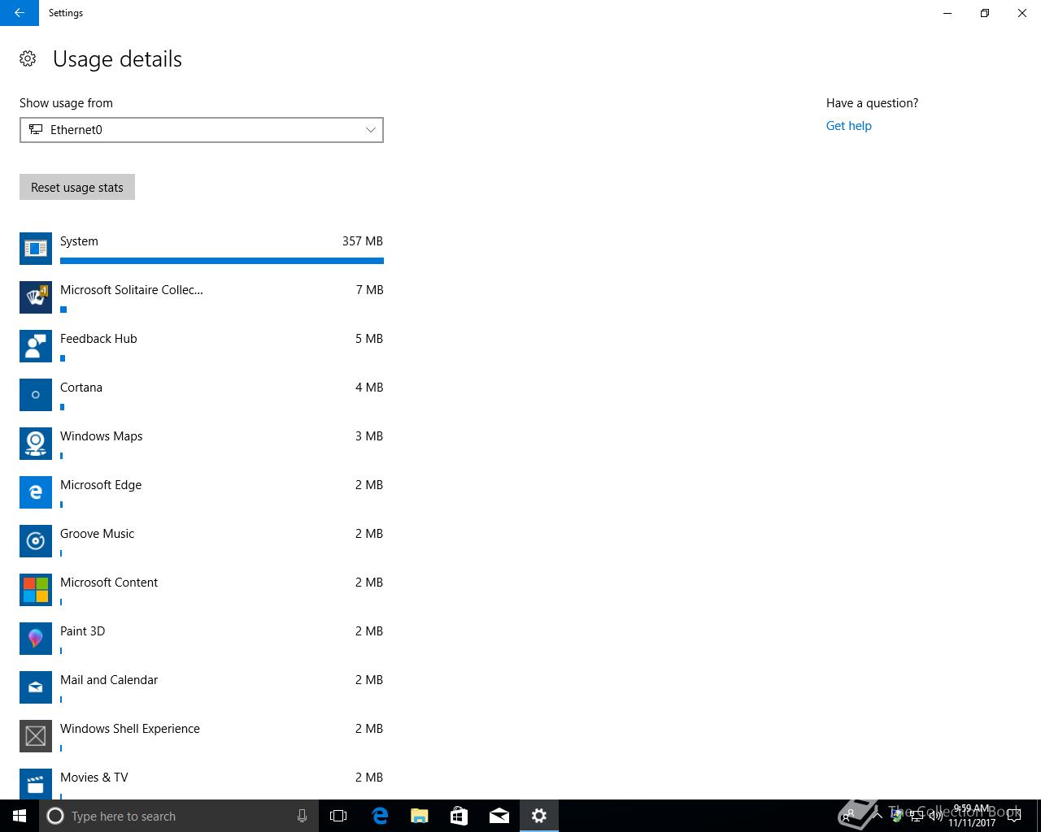Click the Movies & TV icon
1041x832 pixels.
coord(36,784)
